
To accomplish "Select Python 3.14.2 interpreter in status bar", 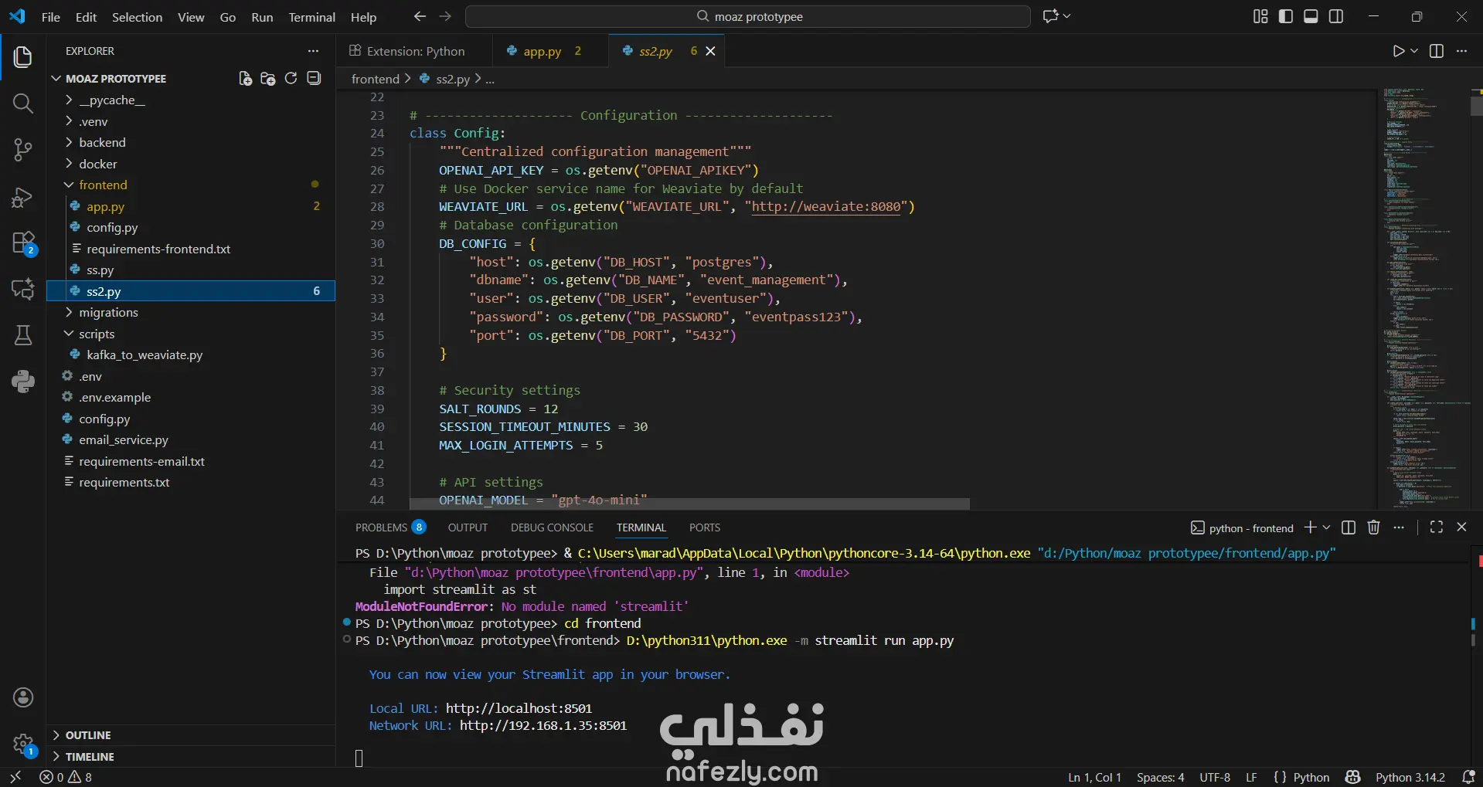I will click(1410, 777).
